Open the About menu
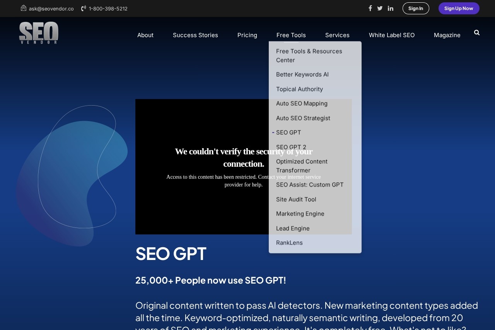 [145, 35]
